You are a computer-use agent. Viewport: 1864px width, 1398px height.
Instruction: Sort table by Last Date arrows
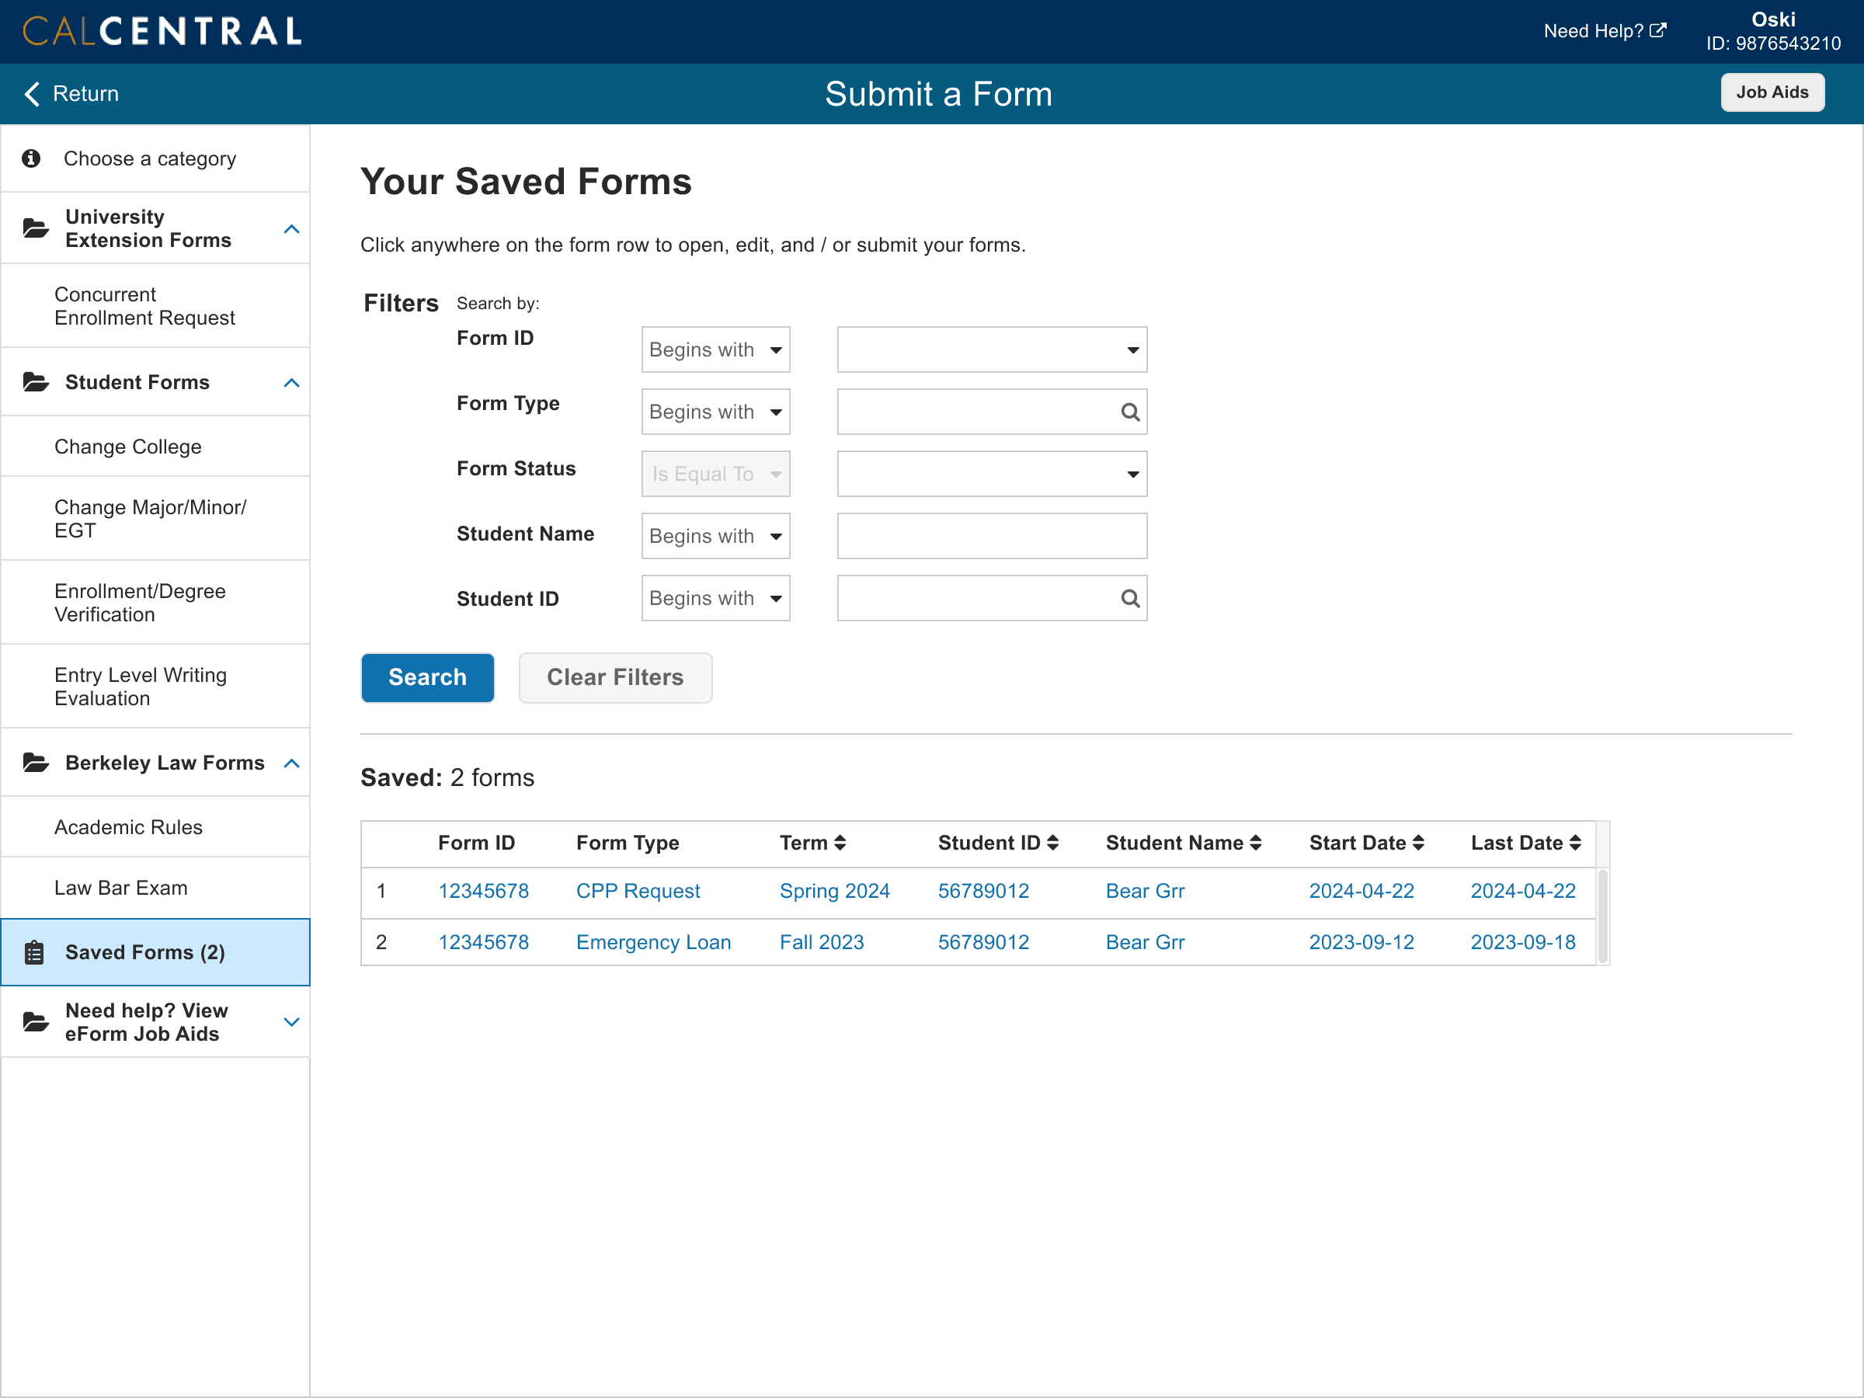1574,843
